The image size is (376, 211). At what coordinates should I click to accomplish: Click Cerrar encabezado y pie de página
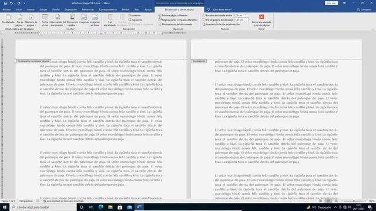click(261, 21)
